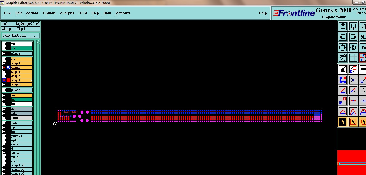Click the red overview thumbnail panel
This screenshot has width=366, height=175.
coord(351,162)
